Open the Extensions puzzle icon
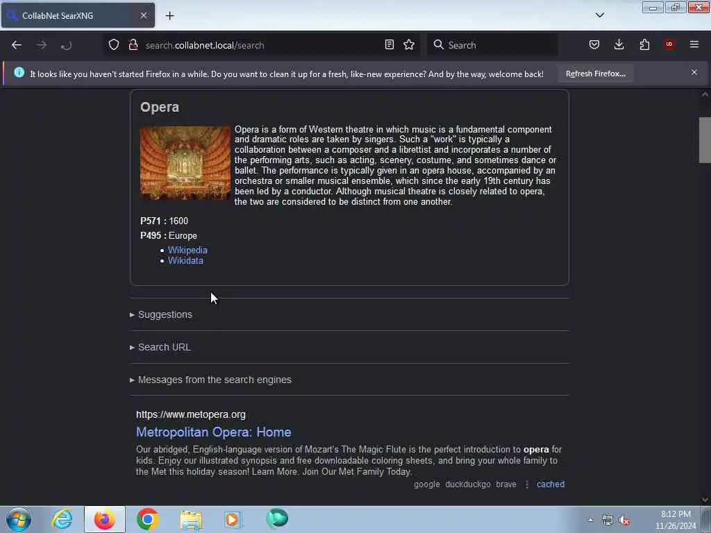This screenshot has height=533, width=711. [x=644, y=45]
